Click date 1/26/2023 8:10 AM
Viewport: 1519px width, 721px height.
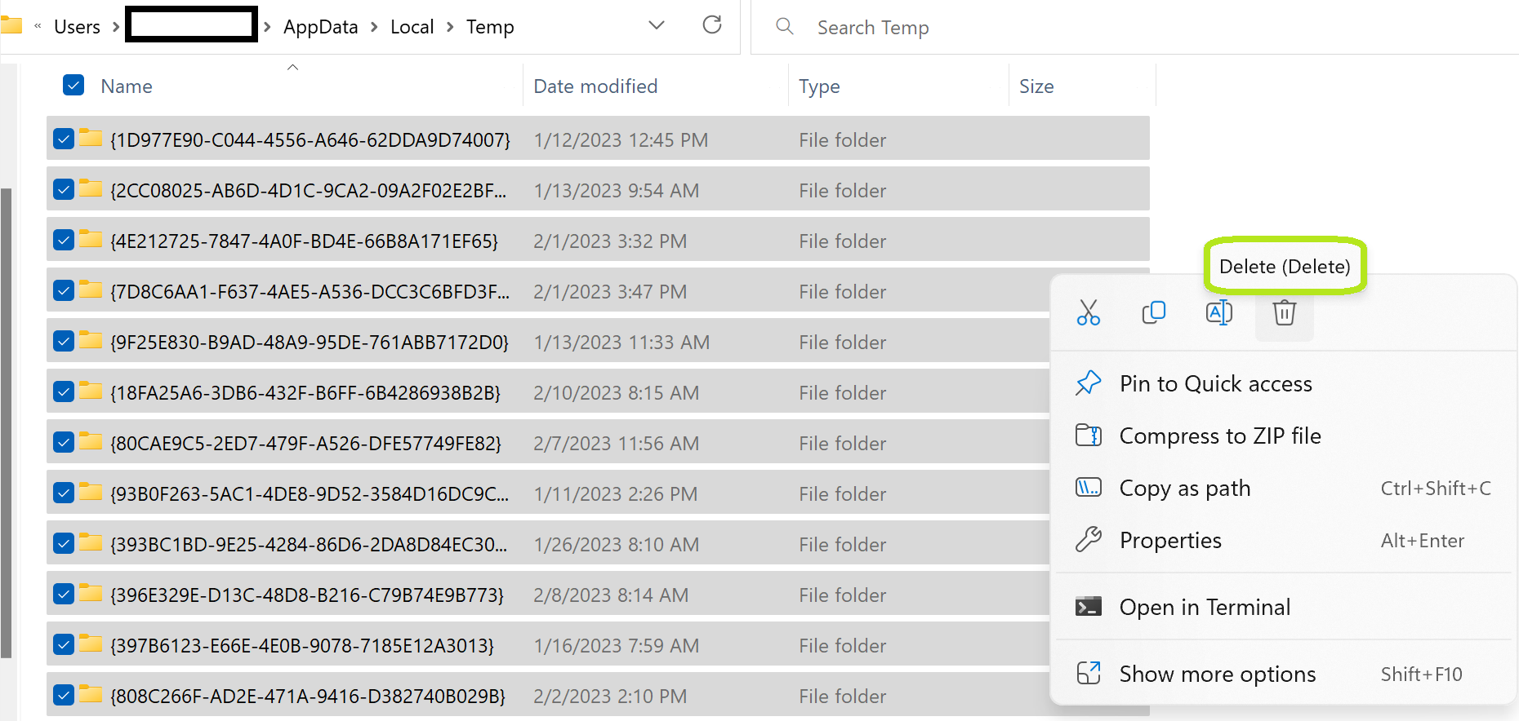616,544
